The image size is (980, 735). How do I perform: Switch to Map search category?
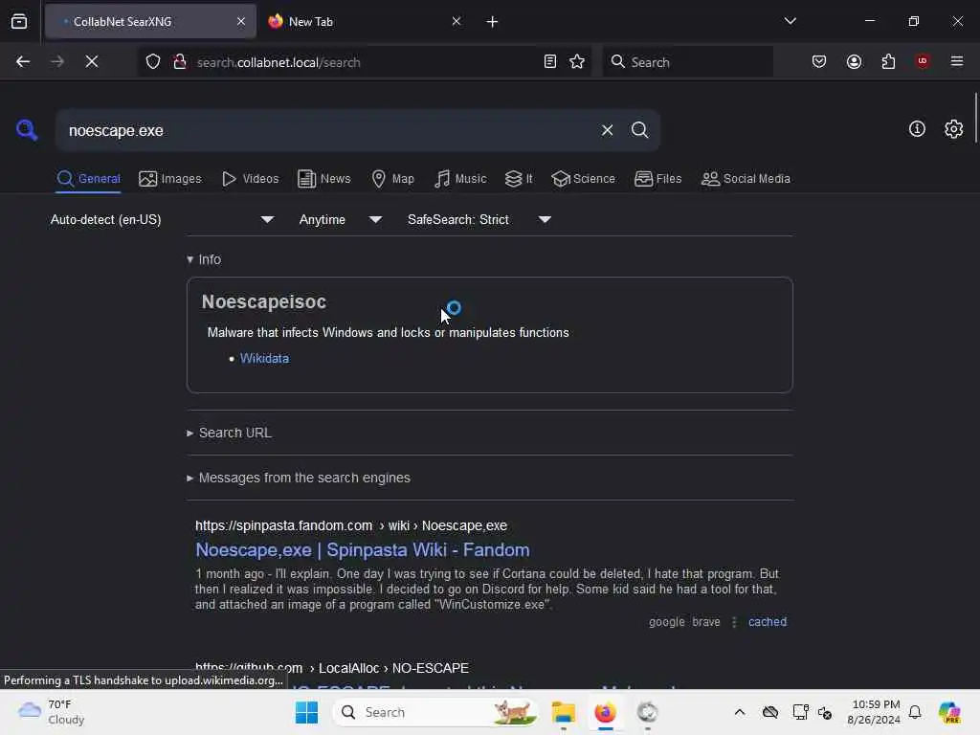click(392, 179)
